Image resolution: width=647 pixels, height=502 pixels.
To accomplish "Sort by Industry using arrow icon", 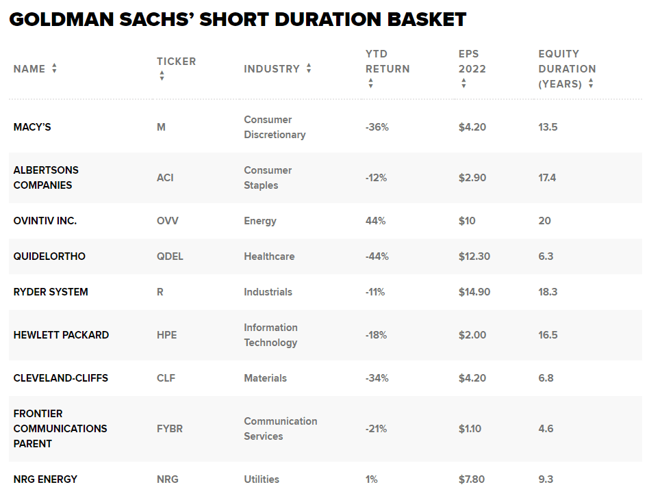I will coord(309,68).
